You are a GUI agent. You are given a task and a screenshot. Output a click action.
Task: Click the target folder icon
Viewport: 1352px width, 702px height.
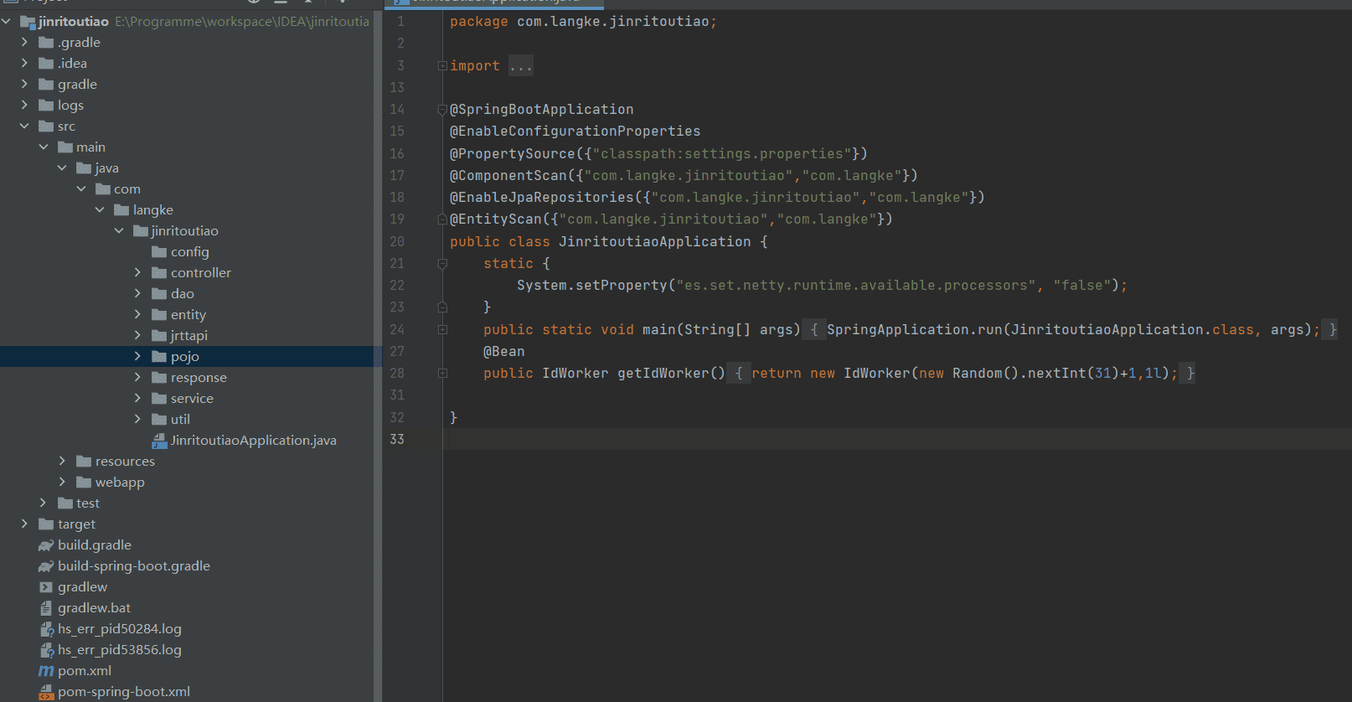(47, 524)
